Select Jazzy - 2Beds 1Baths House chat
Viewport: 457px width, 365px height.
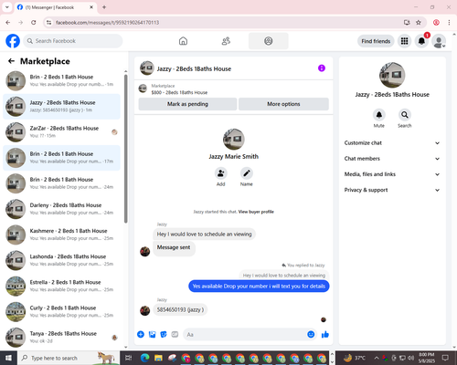tap(61, 106)
